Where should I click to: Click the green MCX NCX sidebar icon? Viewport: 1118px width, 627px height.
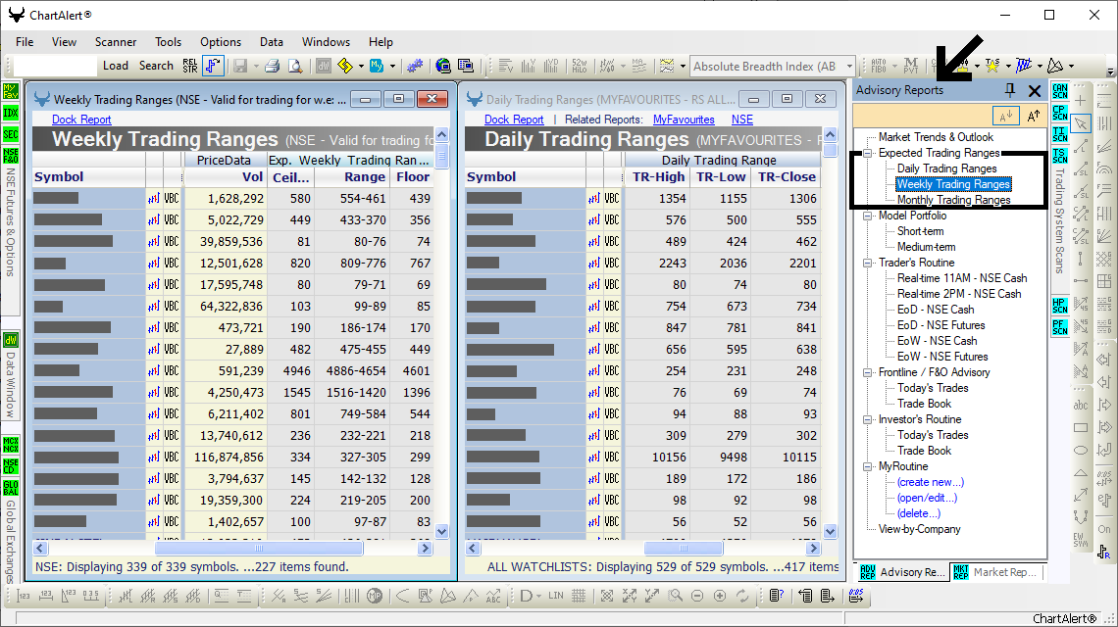[x=11, y=445]
